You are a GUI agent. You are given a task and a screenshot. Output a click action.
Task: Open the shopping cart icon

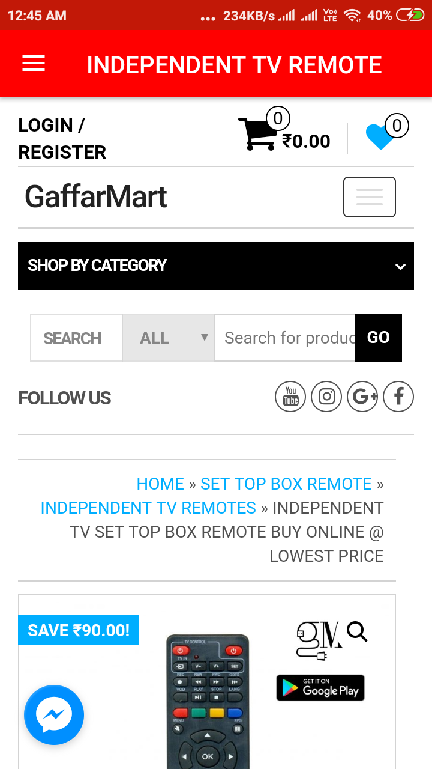(x=257, y=133)
